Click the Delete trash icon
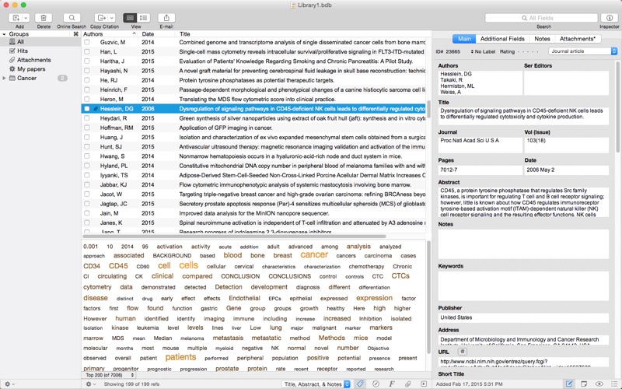Image resolution: width=622 pixels, height=389 pixels. coord(44,18)
